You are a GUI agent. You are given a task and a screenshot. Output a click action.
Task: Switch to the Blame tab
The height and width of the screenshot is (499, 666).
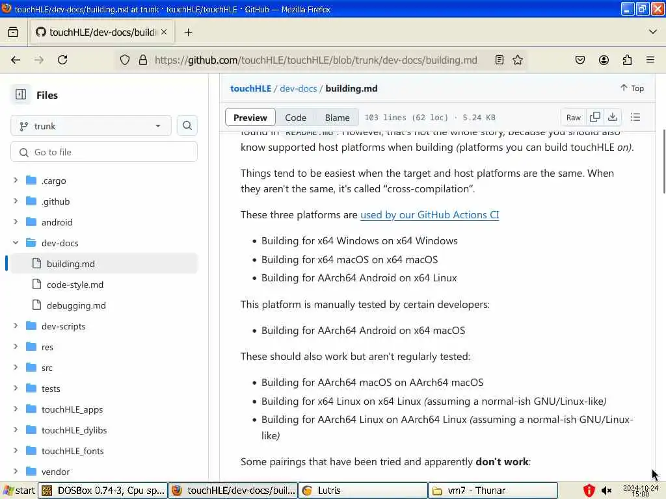(x=338, y=118)
